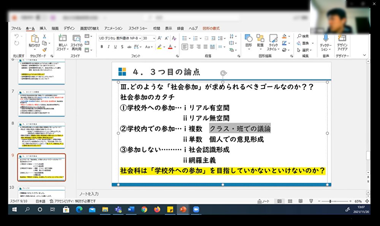Select slide 7 thumbnail
The width and height of the screenshot is (380, 226).
41,103
